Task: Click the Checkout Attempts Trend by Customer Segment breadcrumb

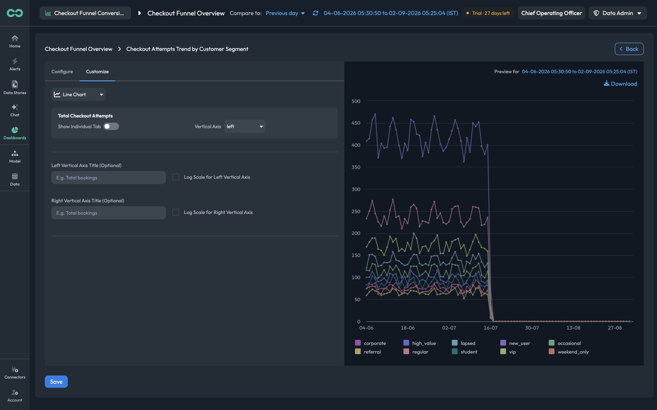Action: 187,49
